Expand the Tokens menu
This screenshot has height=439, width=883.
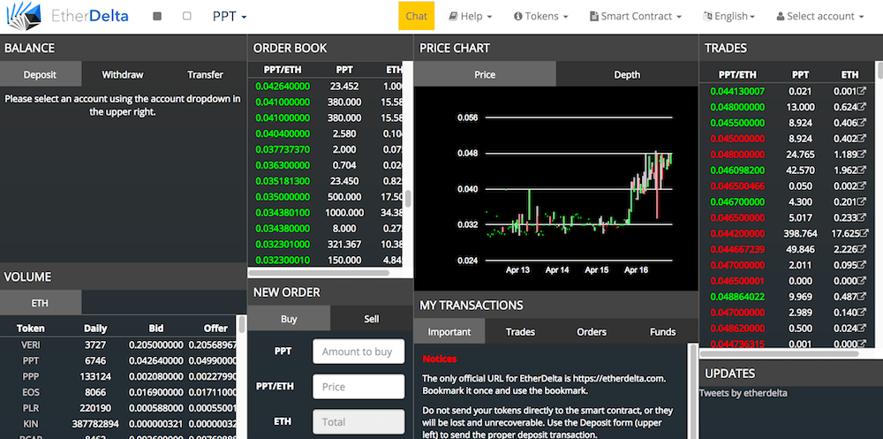540,17
